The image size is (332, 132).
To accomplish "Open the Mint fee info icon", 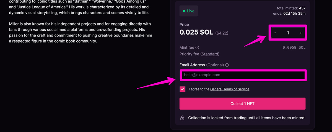I will [x=197, y=48].
